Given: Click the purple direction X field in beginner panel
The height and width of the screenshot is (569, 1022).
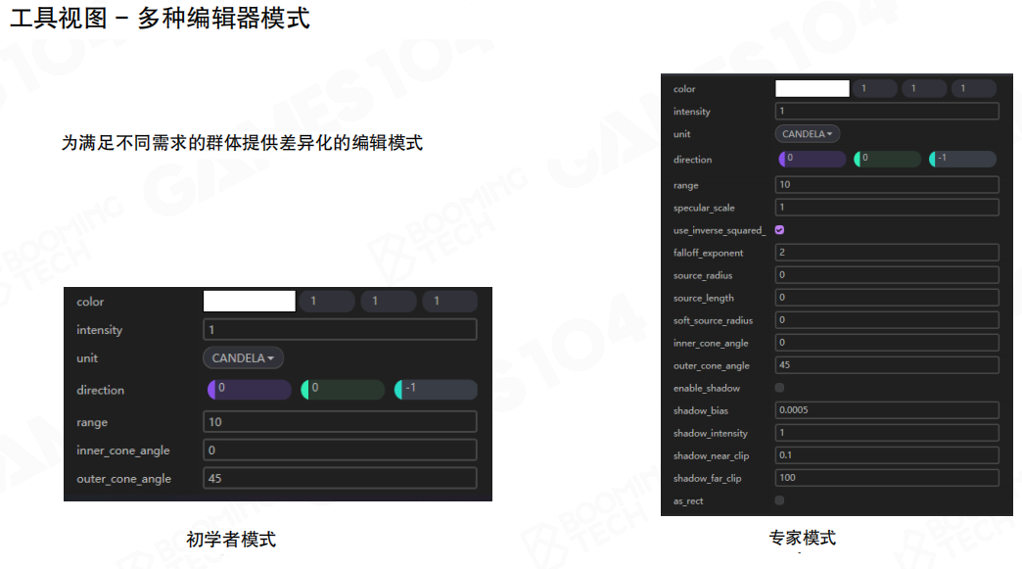Looking at the screenshot, I should [250, 390].
